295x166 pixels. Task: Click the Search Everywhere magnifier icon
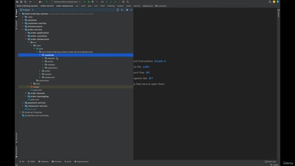270,2
